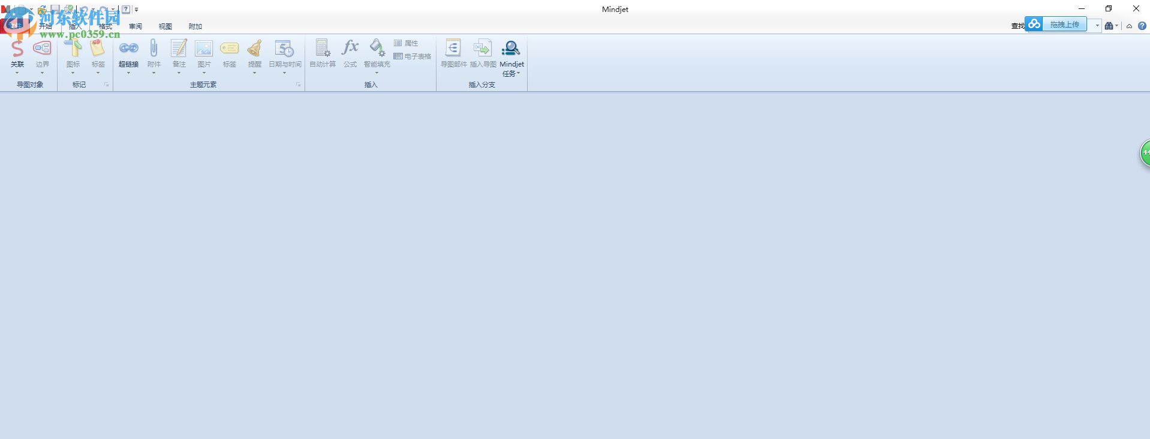The width and height of the screenshot is (1150, 439).
Task: Click the 关联 relationship icon
Action: pyautogui.click(x=17, y=49)
